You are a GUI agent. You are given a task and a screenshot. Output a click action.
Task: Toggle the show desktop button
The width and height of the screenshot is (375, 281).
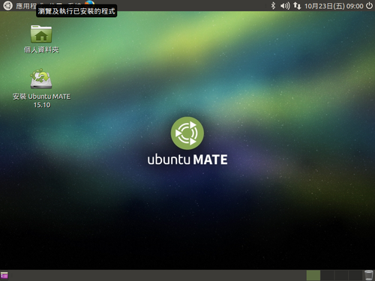pyautogui.click(x=4, y=275)
